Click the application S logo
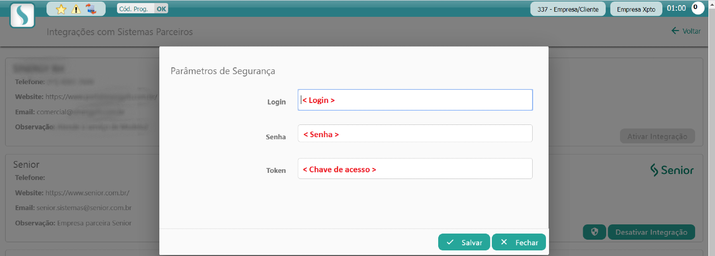The width and height of the screenshot is (715, 256). click(22, 15)
